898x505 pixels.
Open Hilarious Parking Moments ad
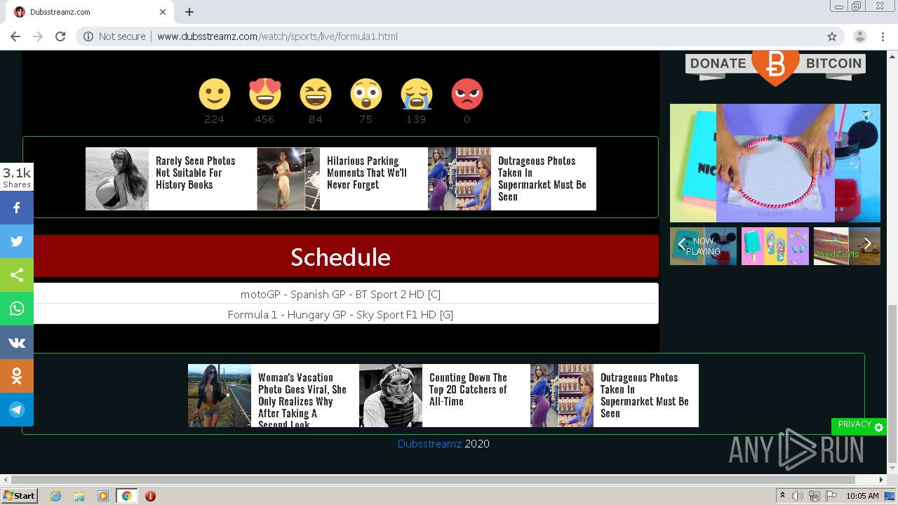click(x=342, y=179)
